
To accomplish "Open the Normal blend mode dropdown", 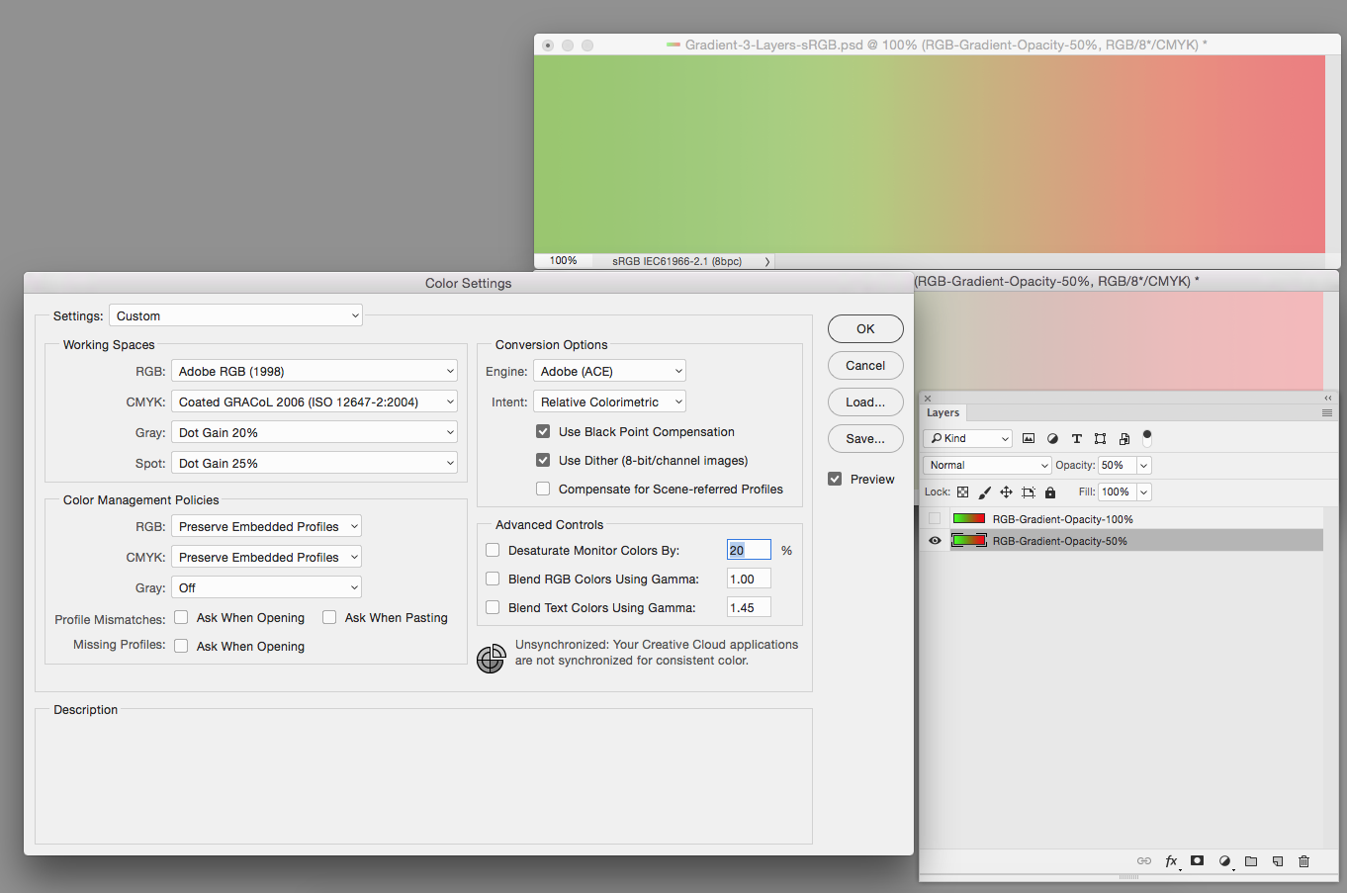I will point(987,466).
